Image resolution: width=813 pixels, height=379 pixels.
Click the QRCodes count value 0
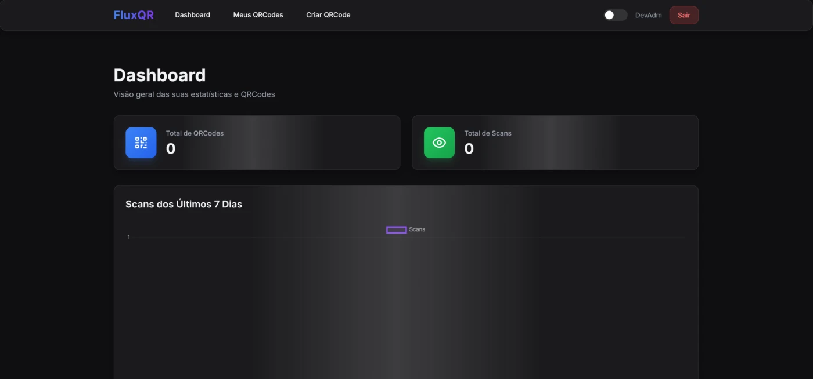click(x=171, y=149)
